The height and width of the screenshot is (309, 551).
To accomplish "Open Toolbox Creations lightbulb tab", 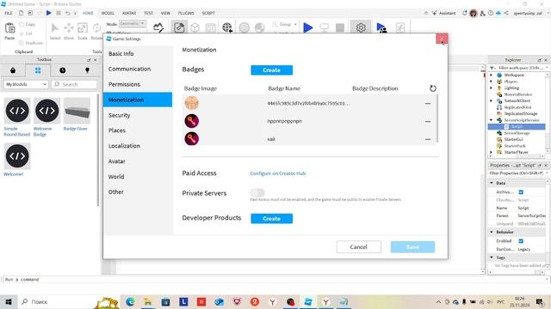I will 87,70.
